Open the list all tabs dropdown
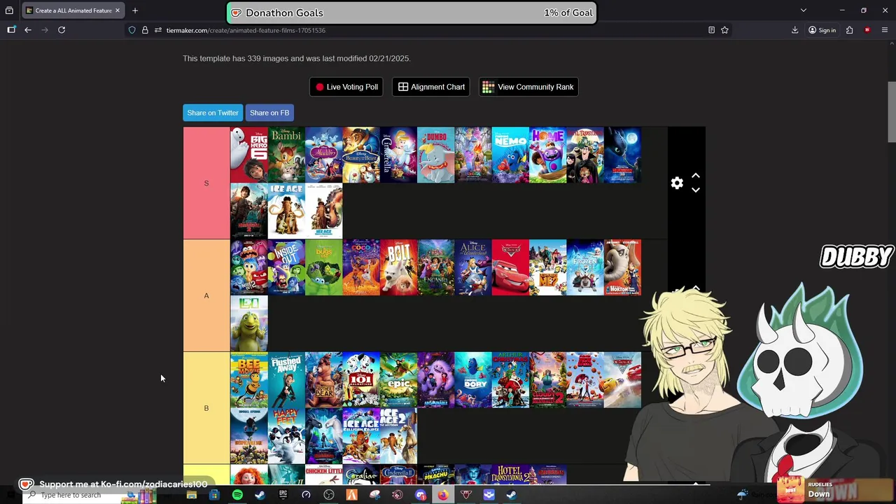 coord(804,10)
